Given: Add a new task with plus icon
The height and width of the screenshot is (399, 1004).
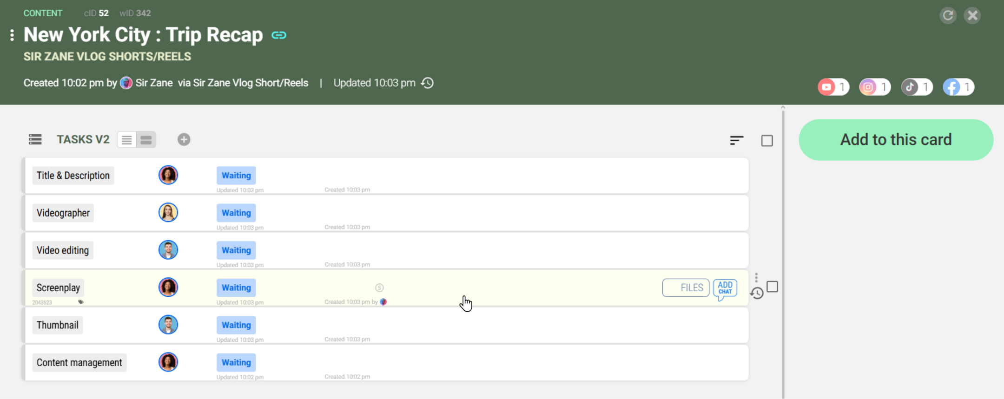Looking at the screenshot, I should (184, 139).
